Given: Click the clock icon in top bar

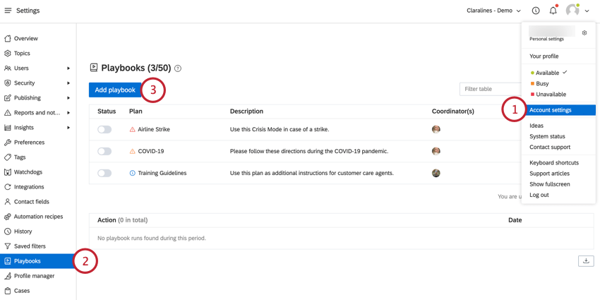Looking at the screenshot, I should (536, 11).
